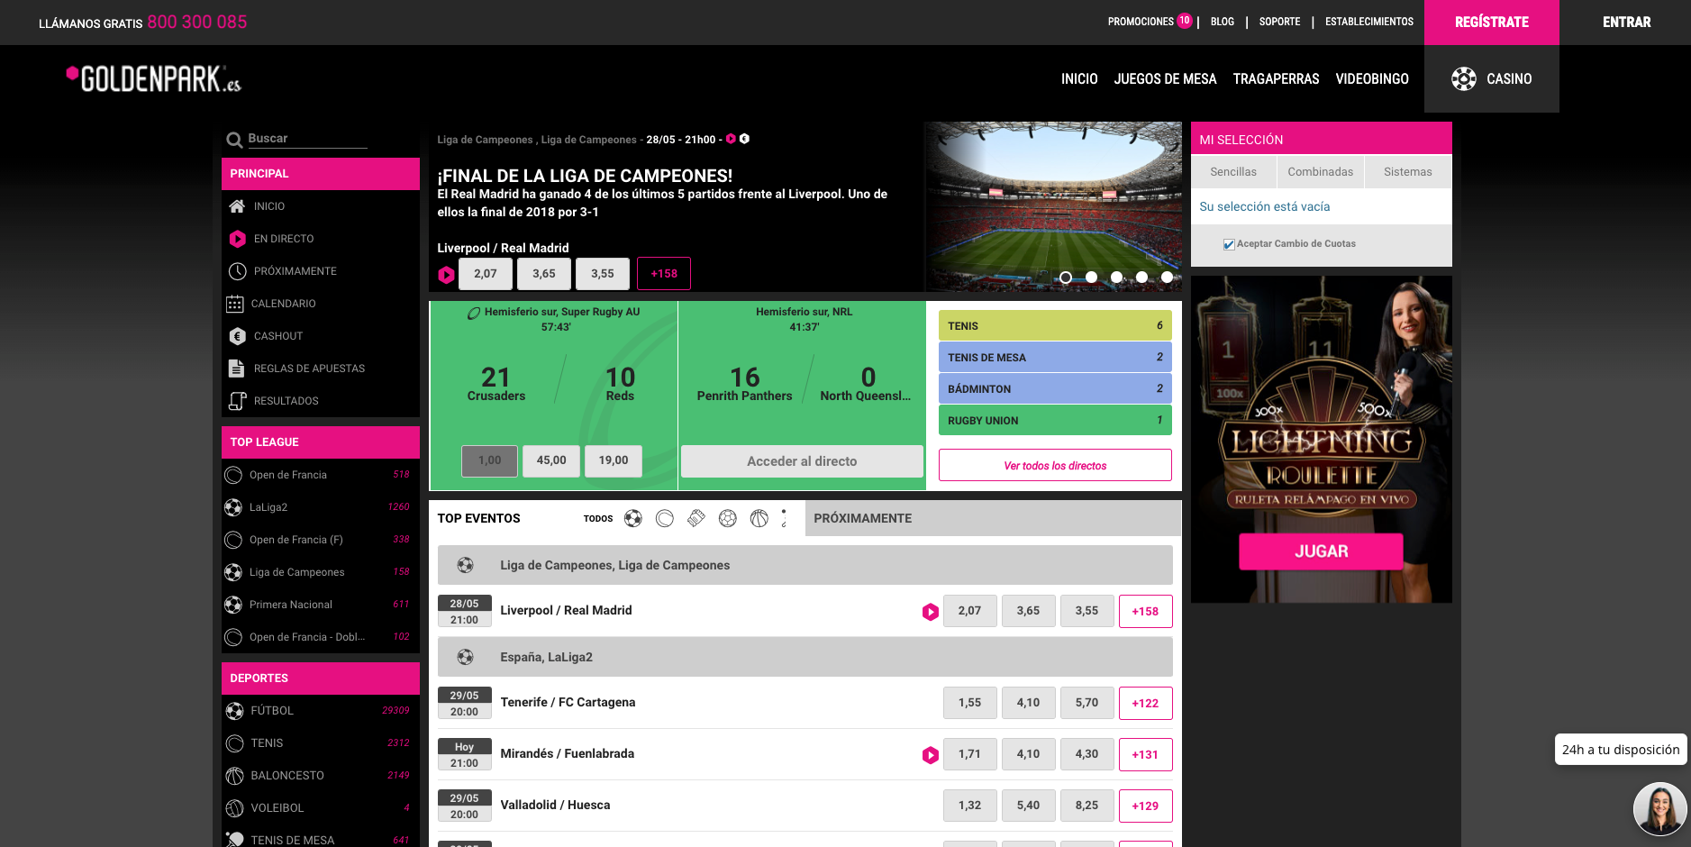
Task: Select fourth carousel slide dot
Action: coord(1141,278)
